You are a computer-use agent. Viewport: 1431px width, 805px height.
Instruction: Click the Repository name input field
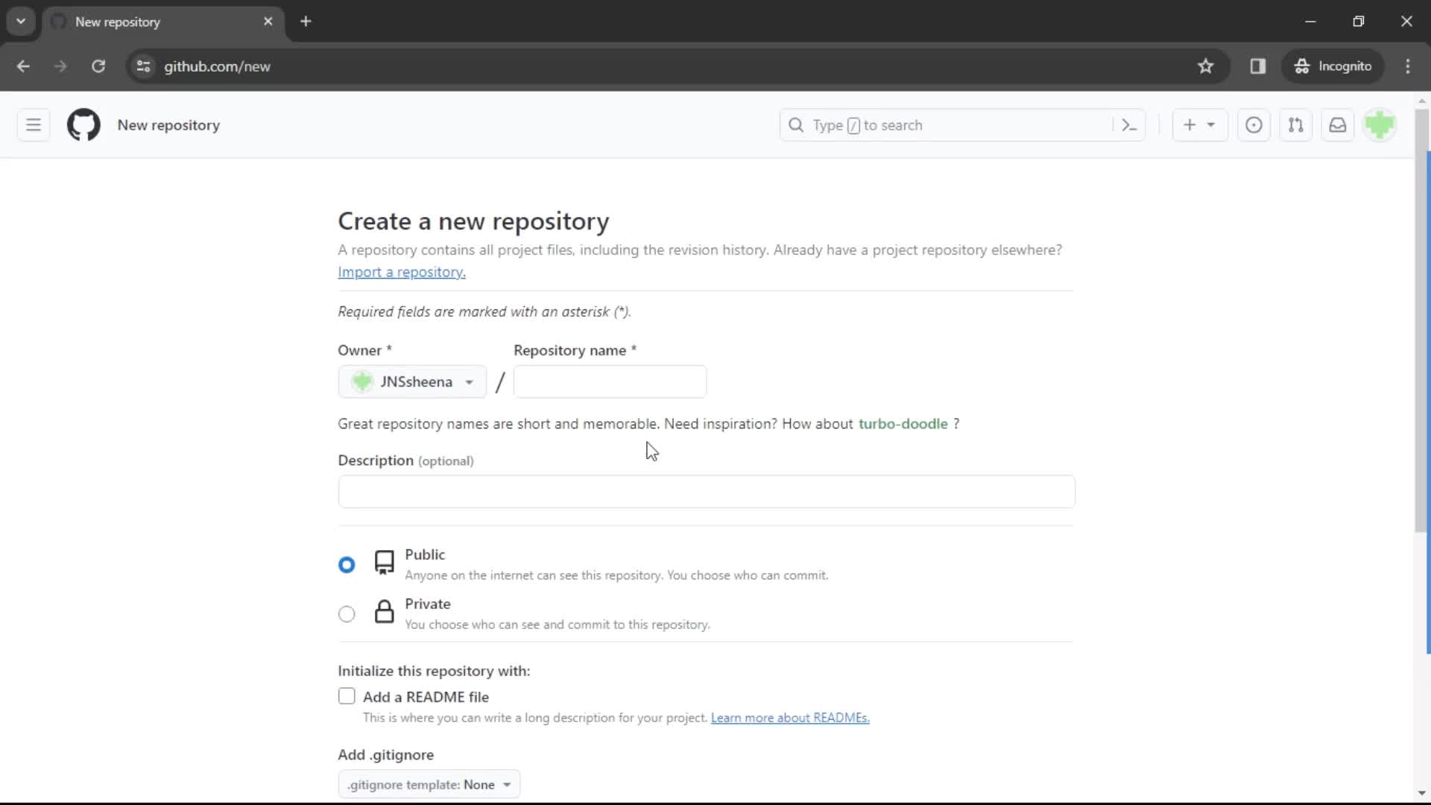click(610, 382)
